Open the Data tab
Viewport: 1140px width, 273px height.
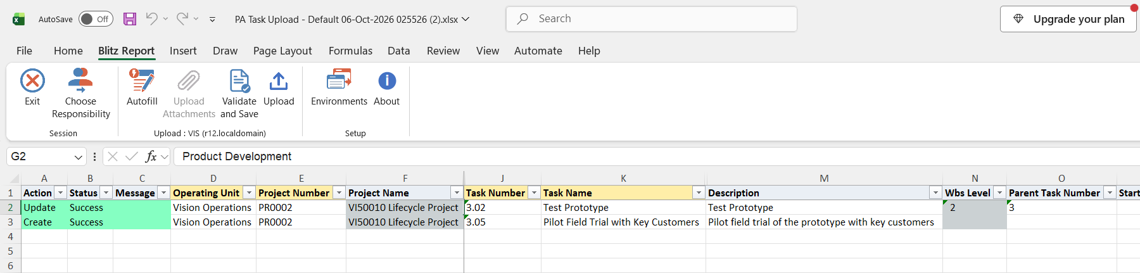pos(399,51)
